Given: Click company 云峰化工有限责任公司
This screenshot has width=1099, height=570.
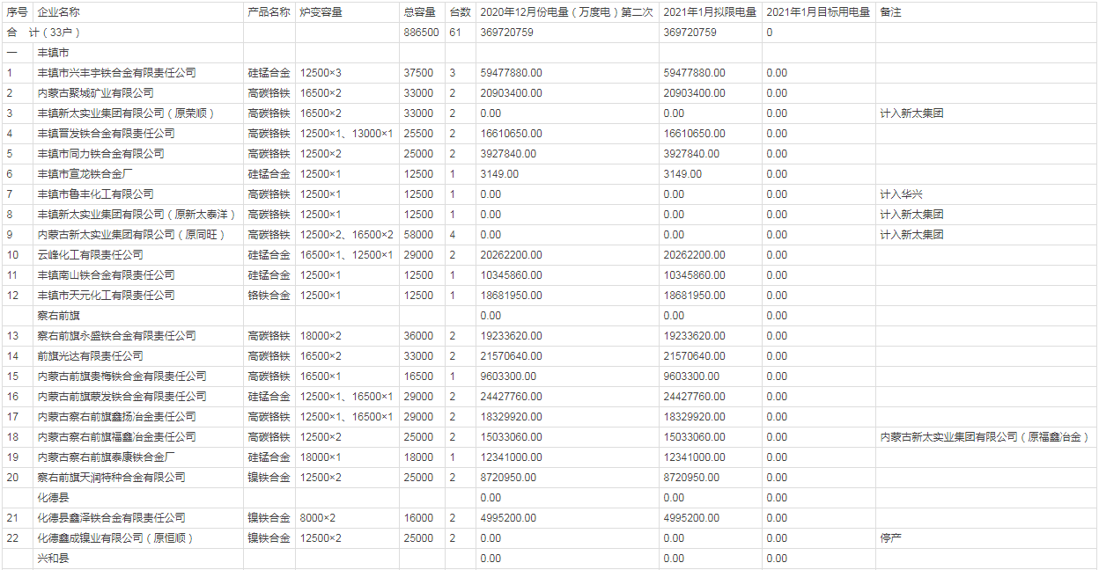Looking at the screenshot, I should point(90,255).
